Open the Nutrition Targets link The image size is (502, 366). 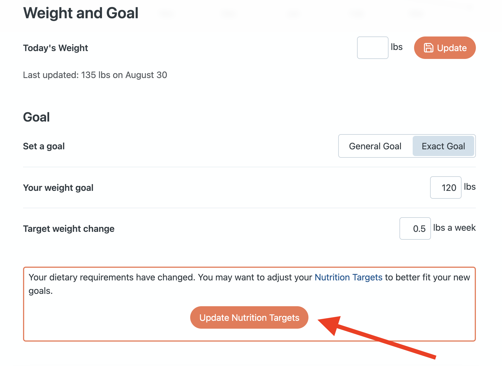click(x=348, y=277)
